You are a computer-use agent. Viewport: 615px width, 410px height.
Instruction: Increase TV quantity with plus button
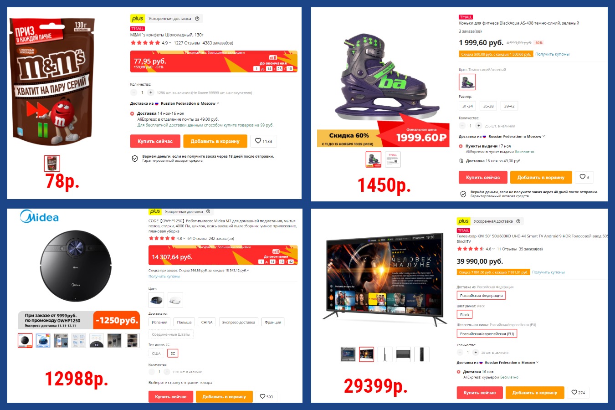coord(476,353)
